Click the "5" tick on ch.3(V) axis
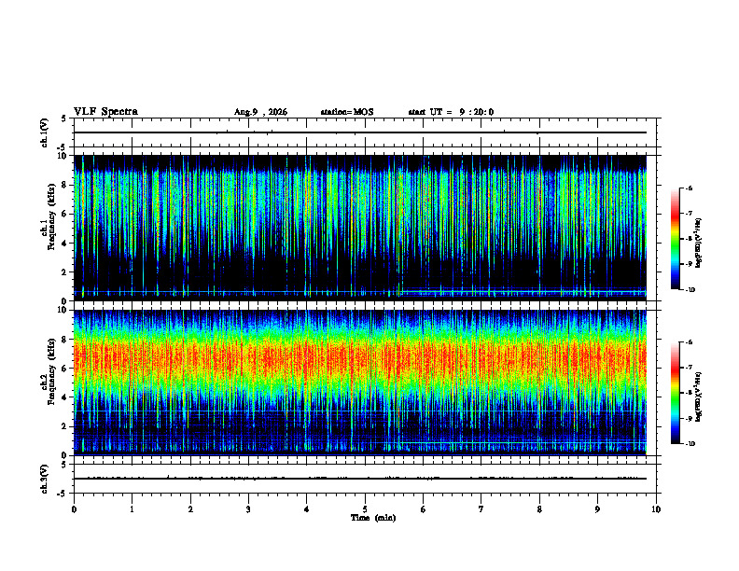This screenshot has width=739, height=571. tap(64, 466)
